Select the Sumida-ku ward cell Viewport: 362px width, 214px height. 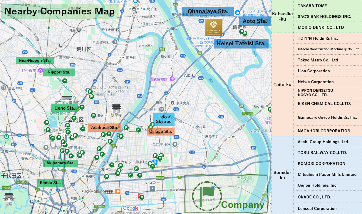(x=282, y=175)
